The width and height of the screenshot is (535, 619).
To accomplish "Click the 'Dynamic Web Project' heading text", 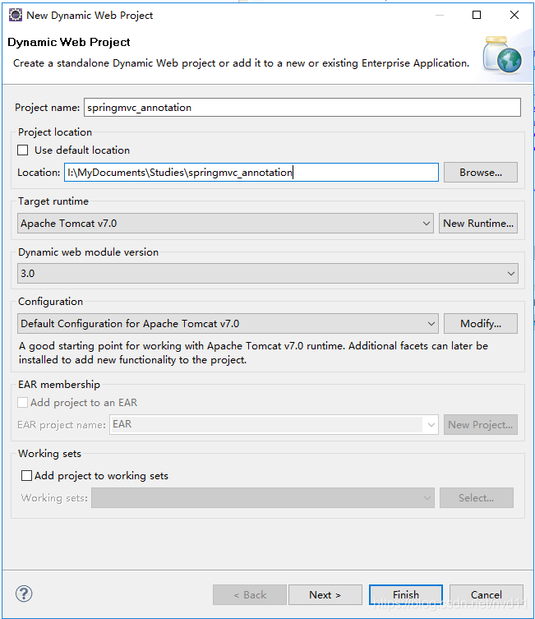I will coord(69,42).
